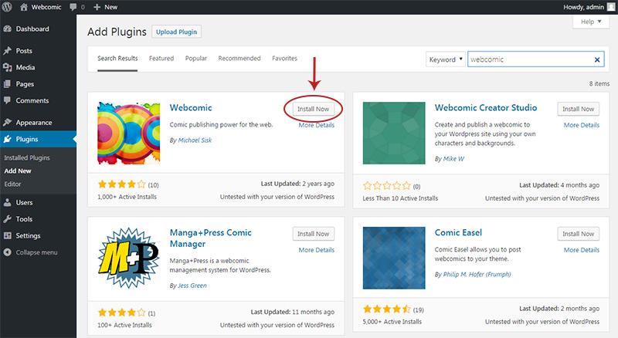
Task: Open Installed Plugins submenu item
Action: (x=27, y=157)
